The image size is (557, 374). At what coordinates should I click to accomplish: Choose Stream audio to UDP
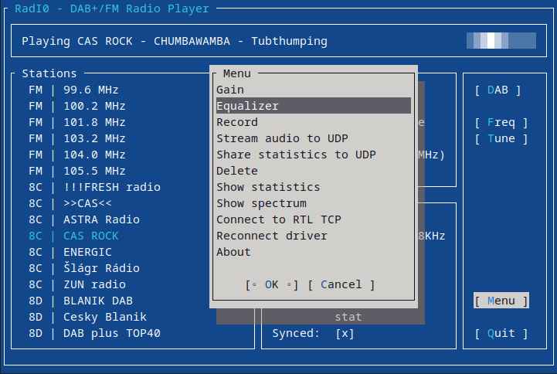[x=314, y=138]
